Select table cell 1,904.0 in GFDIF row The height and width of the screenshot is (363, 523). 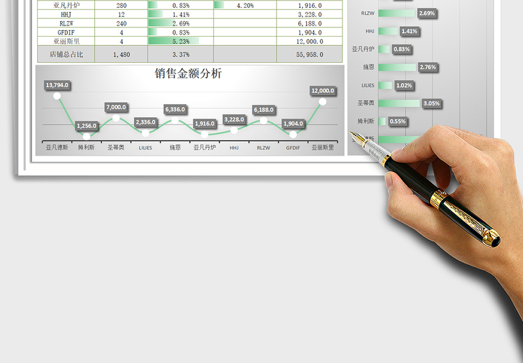[309, 32]
